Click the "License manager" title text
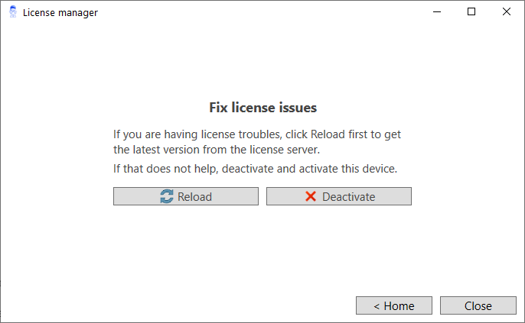The image size is (525, 323). (60, 13)
